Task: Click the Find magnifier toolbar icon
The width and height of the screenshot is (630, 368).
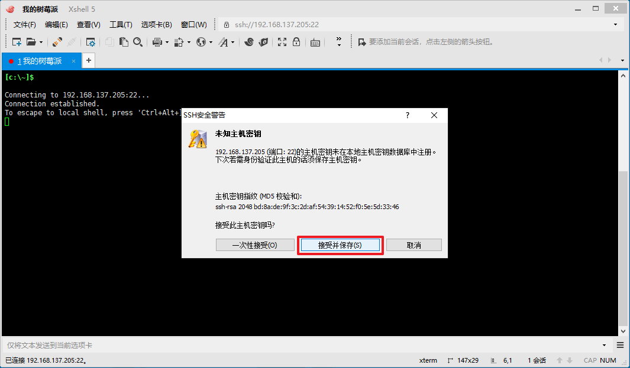Action: [137, 42]
